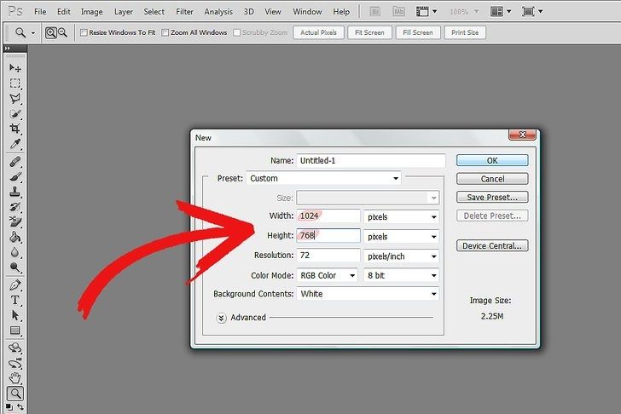Viewport: 621px width, 414px height.
Task: Select the Rectangular Marquee tool
Action: pyautogui.click(x=15, y=83)
